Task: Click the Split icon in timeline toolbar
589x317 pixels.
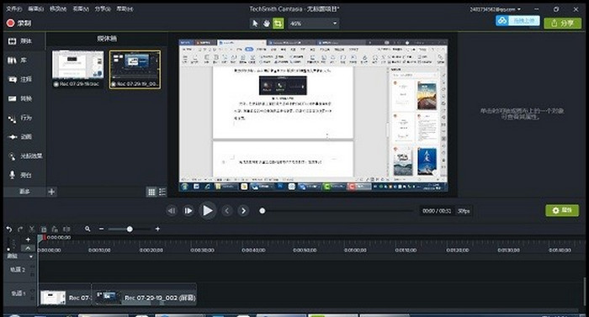Action: pos(66,229)
